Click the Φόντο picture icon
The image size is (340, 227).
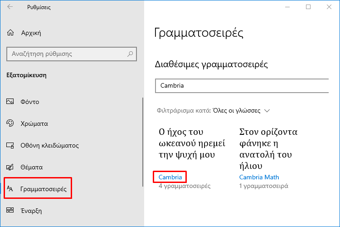coord(10,101)
